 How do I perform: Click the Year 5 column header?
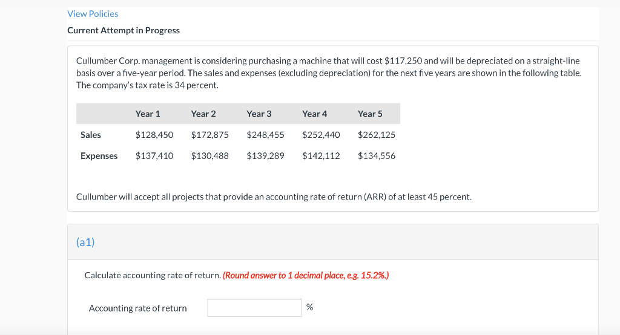pyautogui.click(x=370, y=114)
